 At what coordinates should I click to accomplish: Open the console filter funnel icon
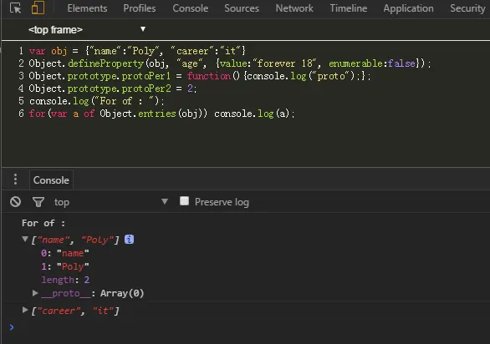click(38, 202)
